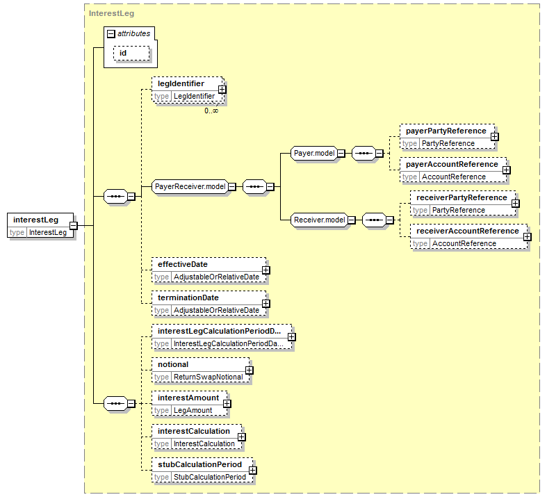Screen dimensions: 547x497
Task: Select the upper sequence compositor icon
Action: (116, 196)
